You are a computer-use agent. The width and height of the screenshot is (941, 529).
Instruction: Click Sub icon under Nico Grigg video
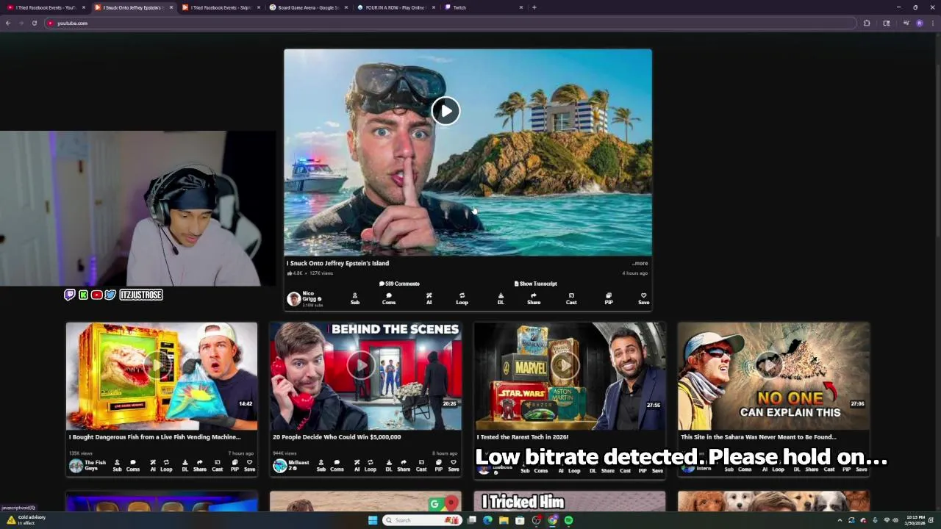tap(355, 298)
